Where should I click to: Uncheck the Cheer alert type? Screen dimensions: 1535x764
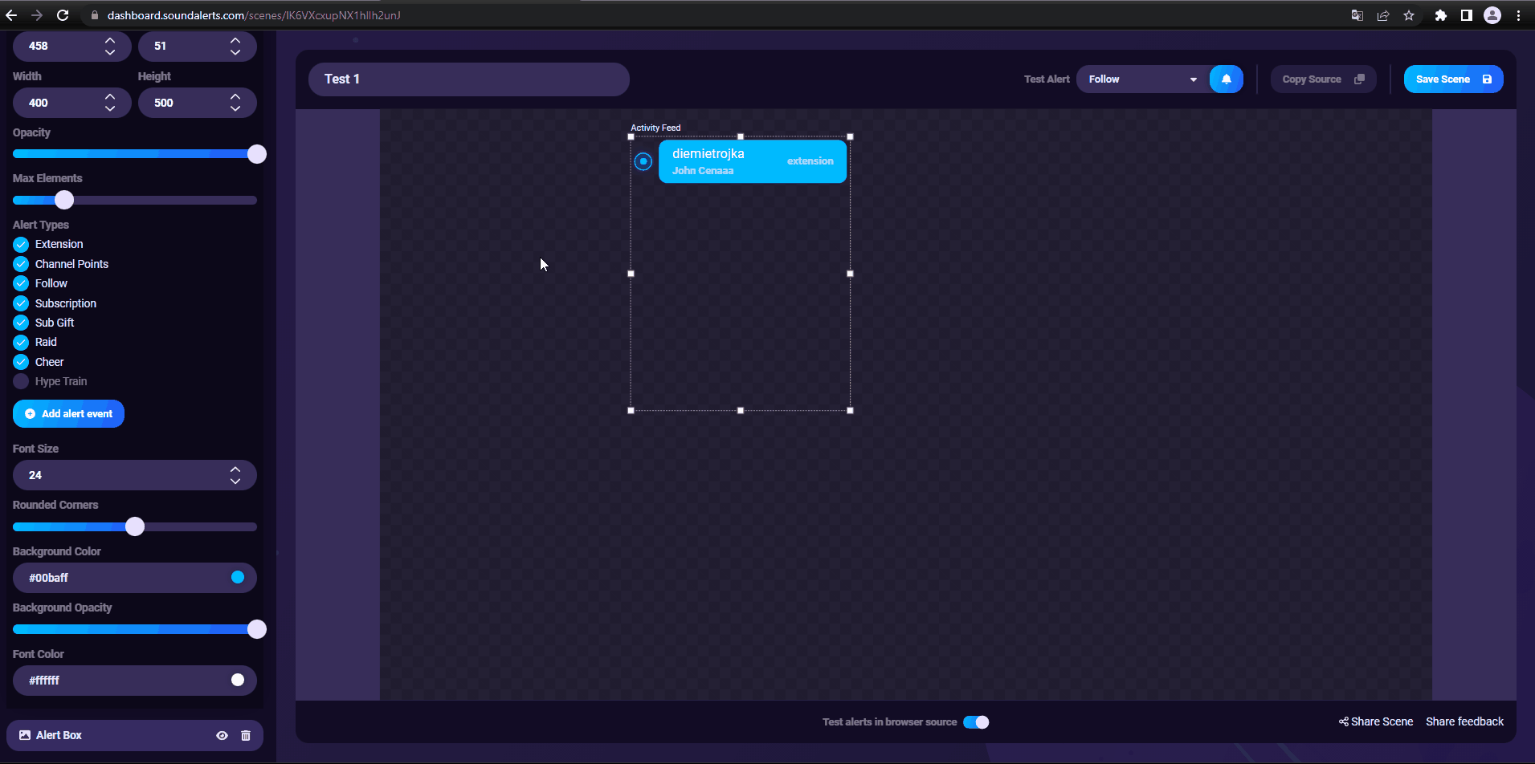coord(21,362)
